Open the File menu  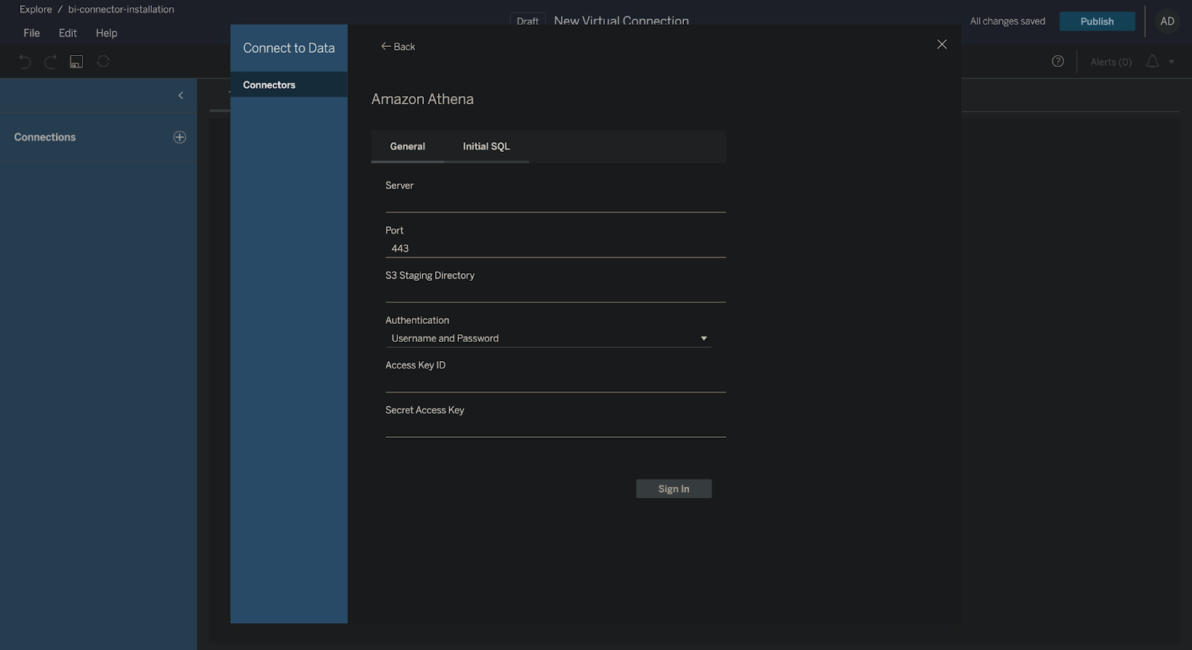pos(31,33)
